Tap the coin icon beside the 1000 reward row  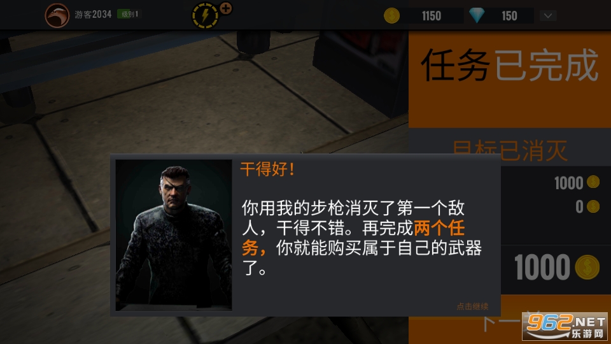593,182
